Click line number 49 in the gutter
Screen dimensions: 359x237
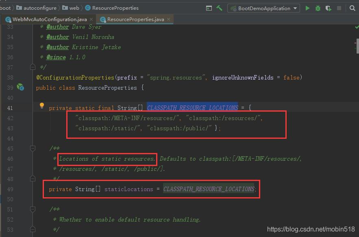pos(10,189)
